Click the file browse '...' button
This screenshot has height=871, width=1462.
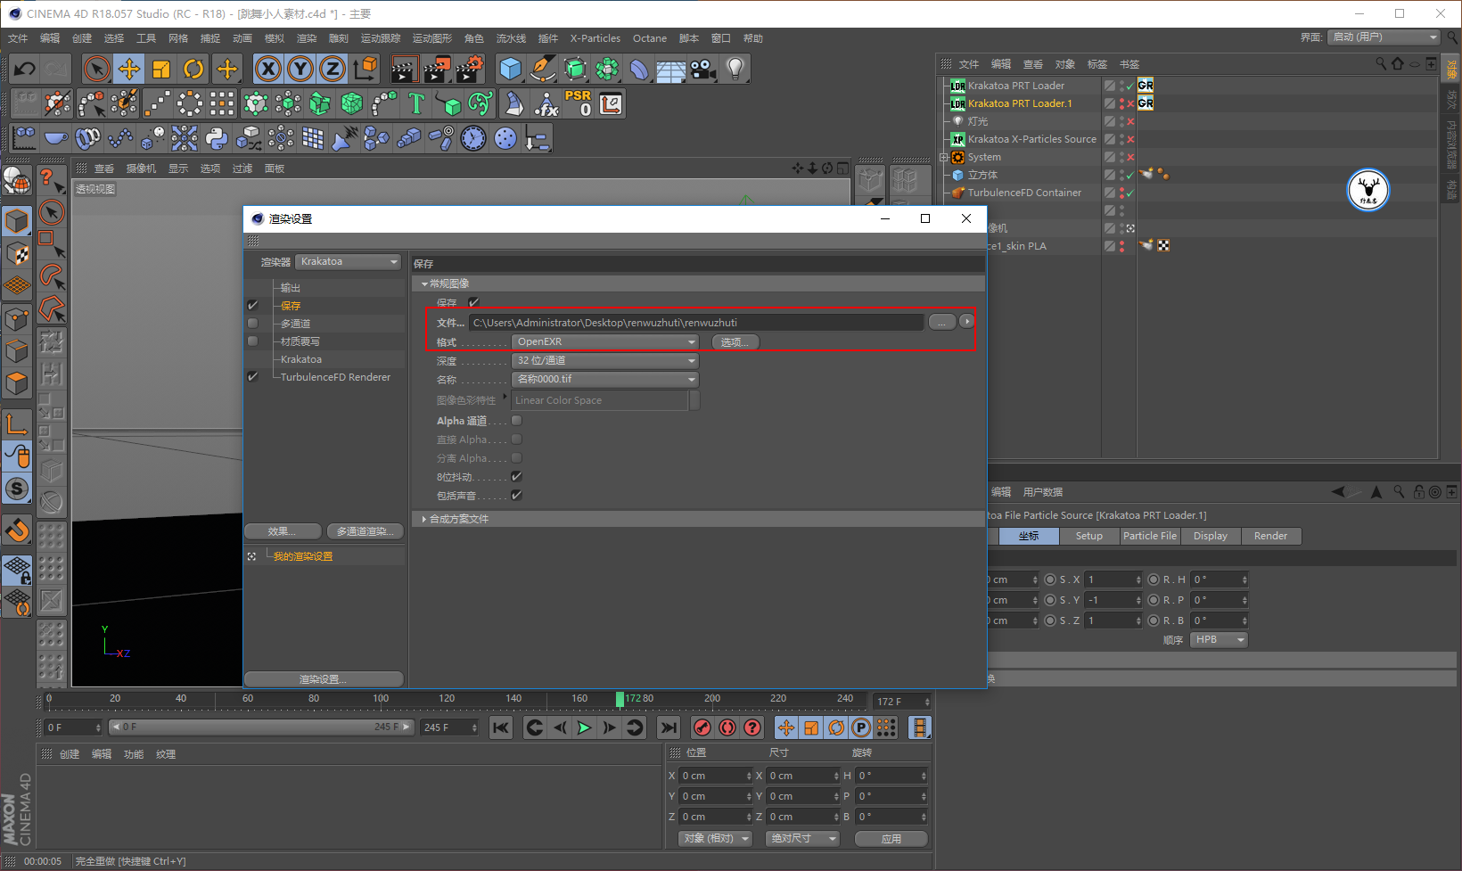[x=942, y=322]
